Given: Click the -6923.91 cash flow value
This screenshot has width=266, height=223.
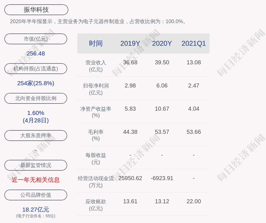Looking at the screenshot, I should [162, 178].
